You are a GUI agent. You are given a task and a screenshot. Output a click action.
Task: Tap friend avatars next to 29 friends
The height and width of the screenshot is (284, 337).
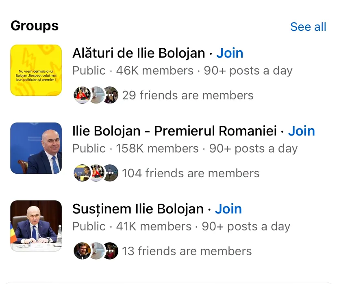[96, 95]
